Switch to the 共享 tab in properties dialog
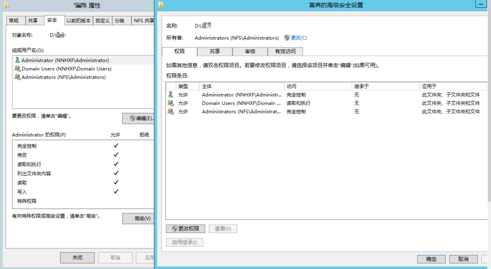Image resolution: width=491 pixels, height=269 pixels. coord(33,21)
